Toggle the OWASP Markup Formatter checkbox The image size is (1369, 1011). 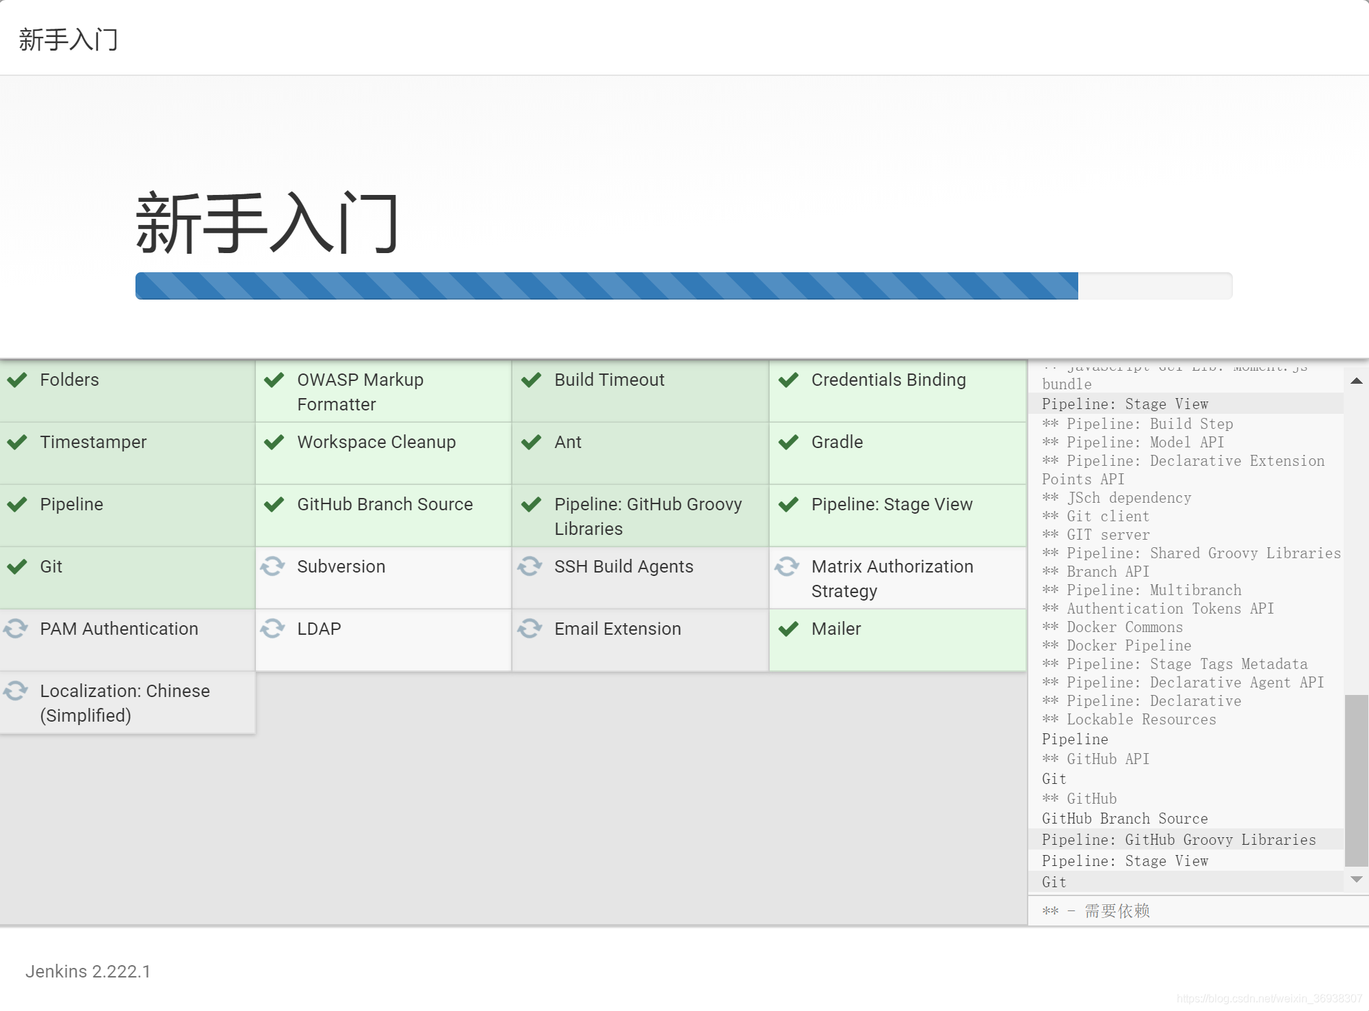coord(276,378)
